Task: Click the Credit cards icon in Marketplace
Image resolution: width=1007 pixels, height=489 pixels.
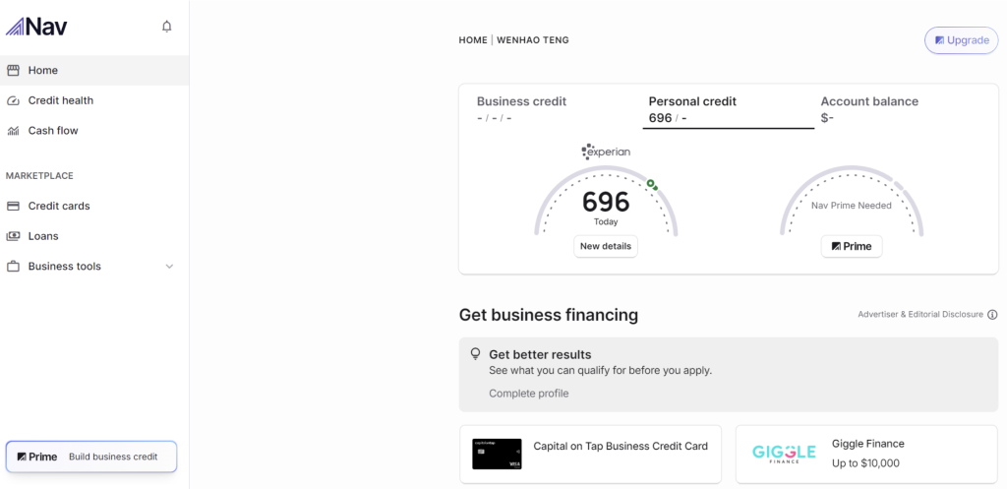Action: click(x=13, y=207)
